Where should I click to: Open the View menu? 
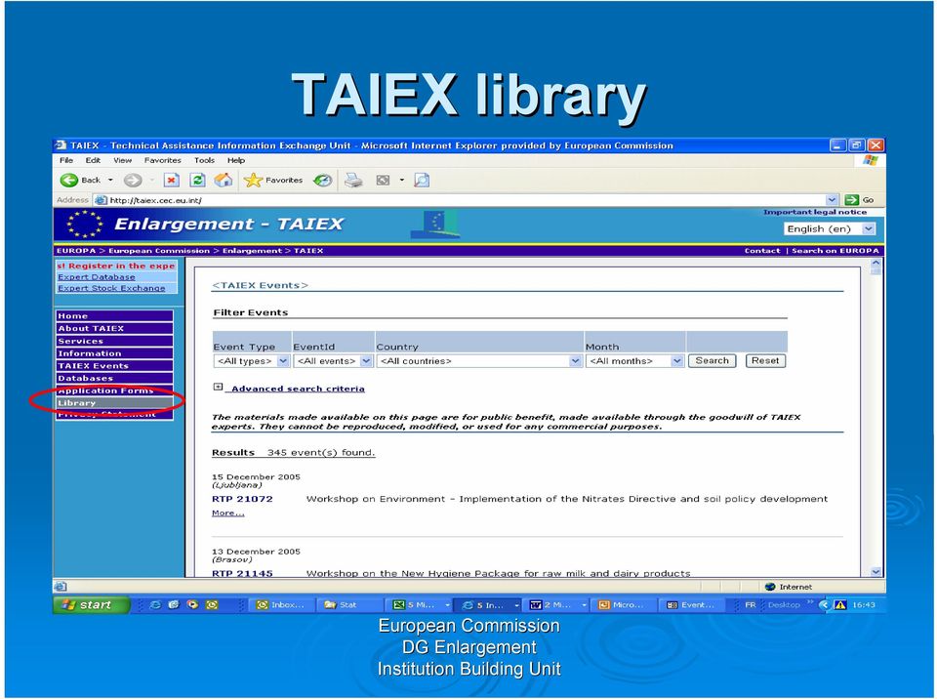[123, 160]
